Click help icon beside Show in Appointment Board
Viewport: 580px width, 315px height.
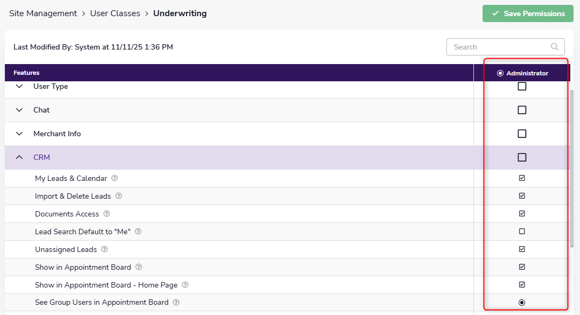[x=138, y=267]
